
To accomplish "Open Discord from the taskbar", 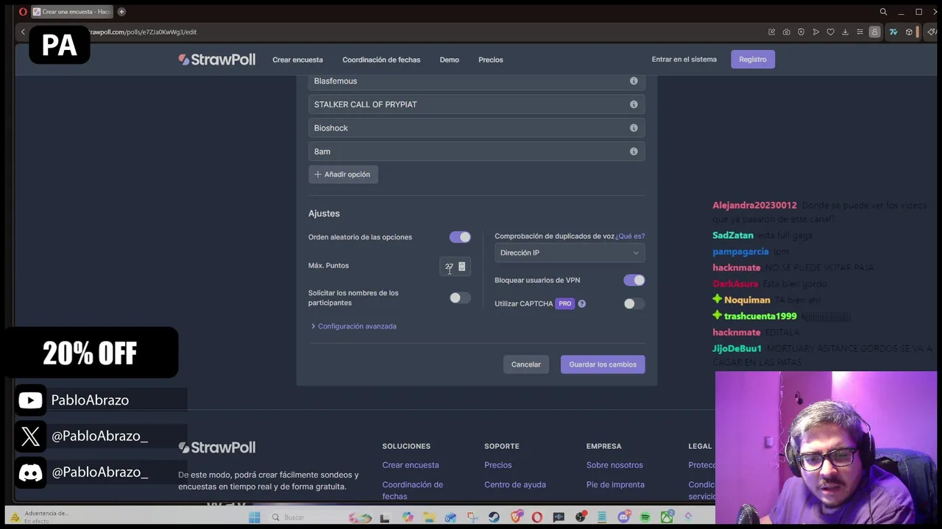I will coord(624,517).
